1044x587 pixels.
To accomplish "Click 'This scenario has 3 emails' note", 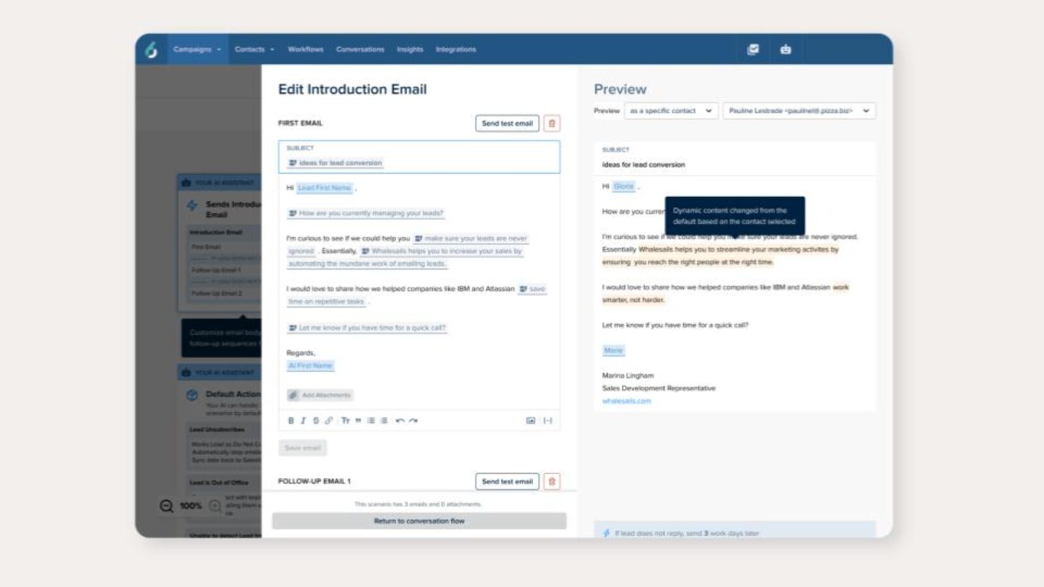I will tap(418, 504).
